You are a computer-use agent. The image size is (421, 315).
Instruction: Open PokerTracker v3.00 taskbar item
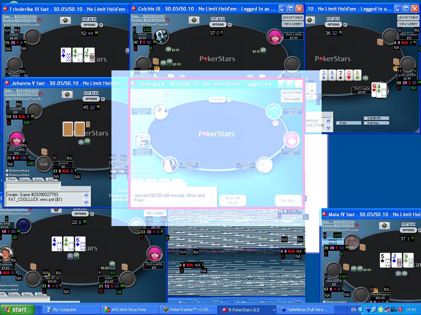[188, 310]
